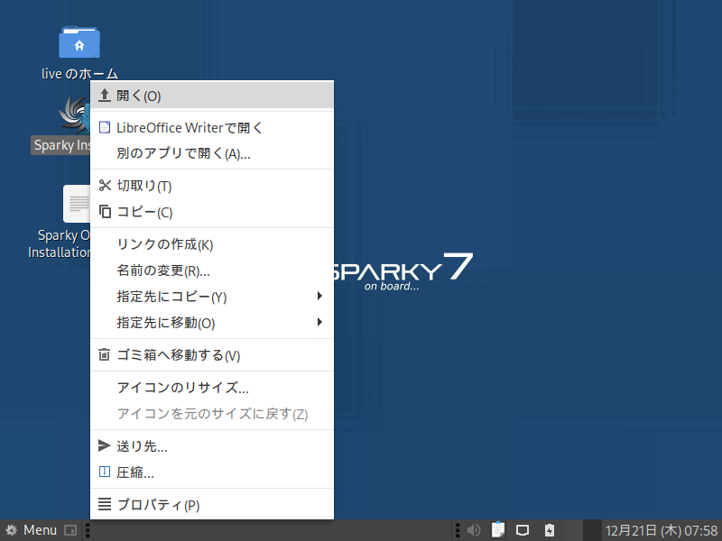Open the live home folder icon
722x541 pixels.
[x=79, y=42]
